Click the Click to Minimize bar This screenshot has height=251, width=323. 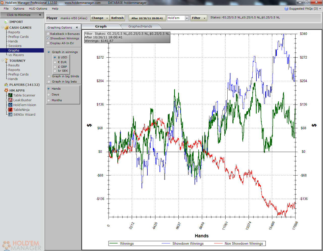click(x=22, y=15)
